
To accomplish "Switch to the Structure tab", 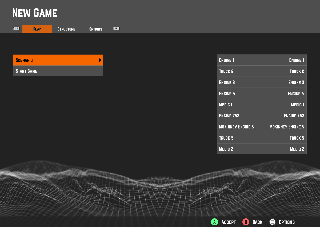I will point(66,29).
